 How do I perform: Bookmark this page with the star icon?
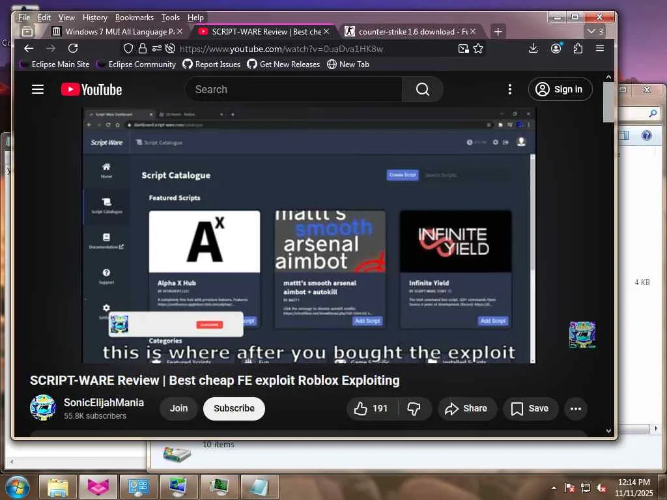[x=478, y=48]
